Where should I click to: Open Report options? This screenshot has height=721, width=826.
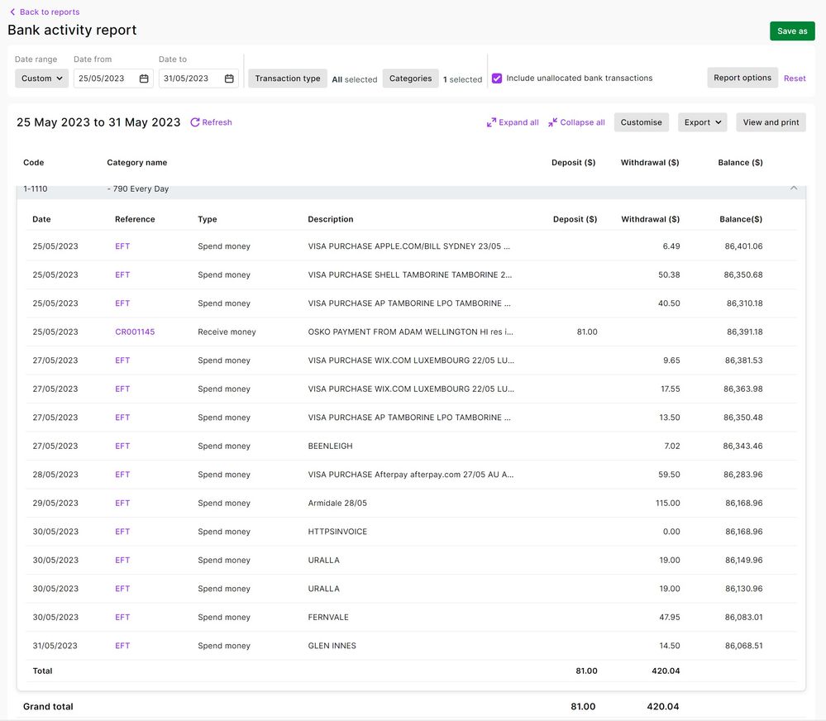[742, 78]
